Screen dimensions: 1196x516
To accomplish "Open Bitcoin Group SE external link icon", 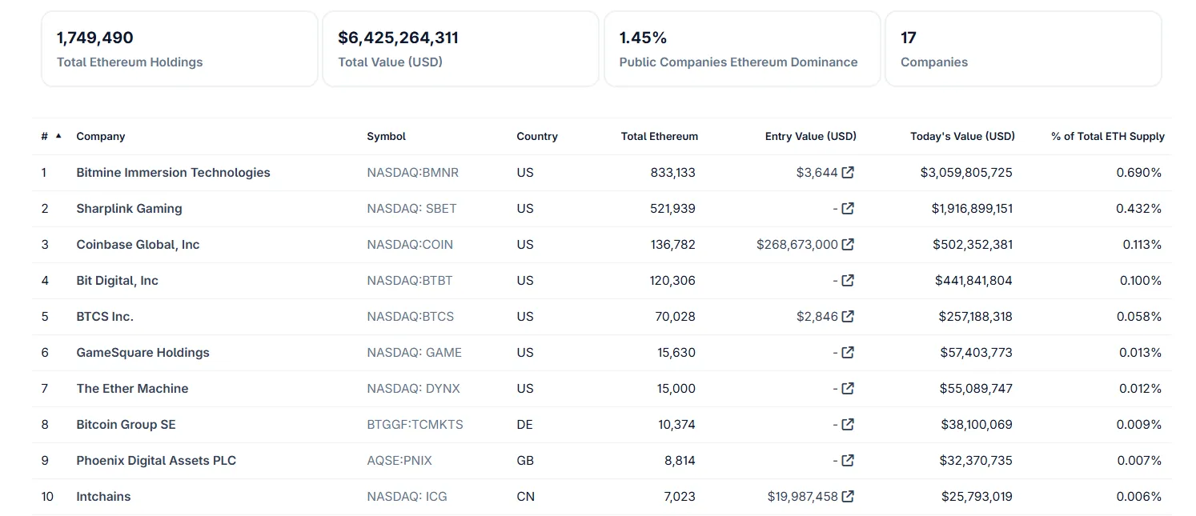I will [848, 425].
